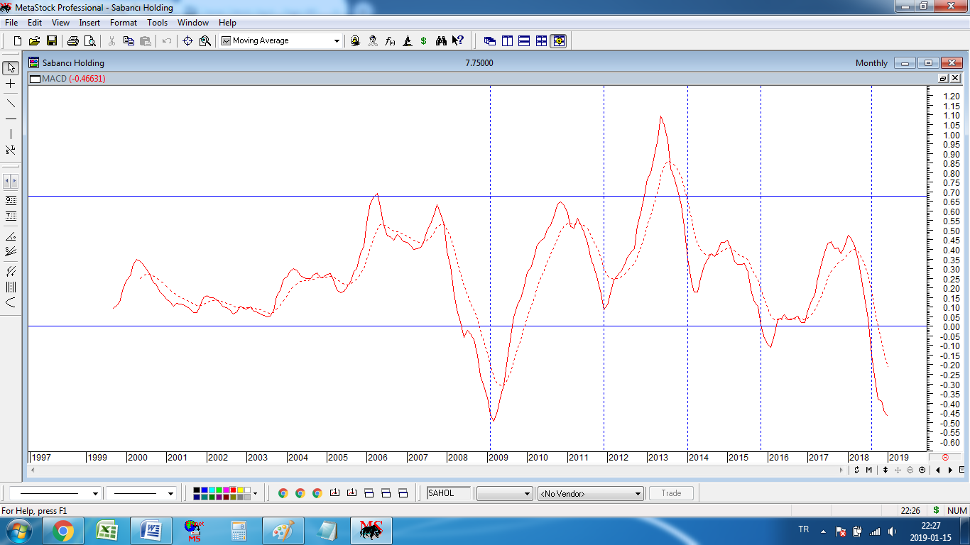Viewport: 970px width, 545px height.
Task: Choose the tile windows (four-pane grid) icon
Action: click(x=541, y=41)
